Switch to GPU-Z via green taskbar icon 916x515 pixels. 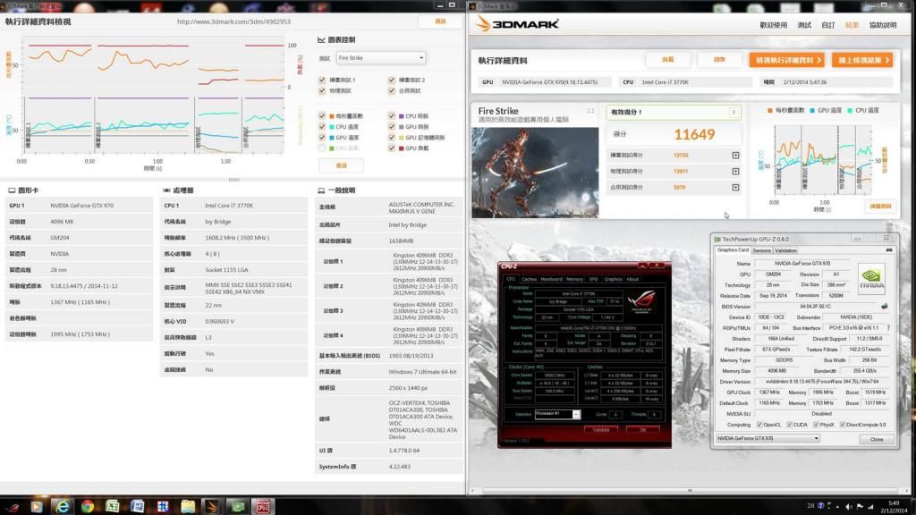tap(237, 506)
